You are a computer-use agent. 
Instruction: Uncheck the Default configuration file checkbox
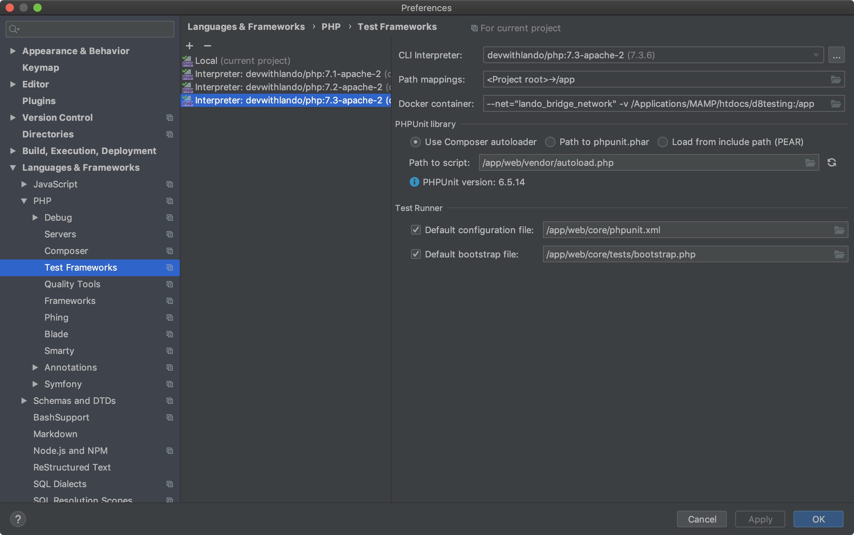416,230
